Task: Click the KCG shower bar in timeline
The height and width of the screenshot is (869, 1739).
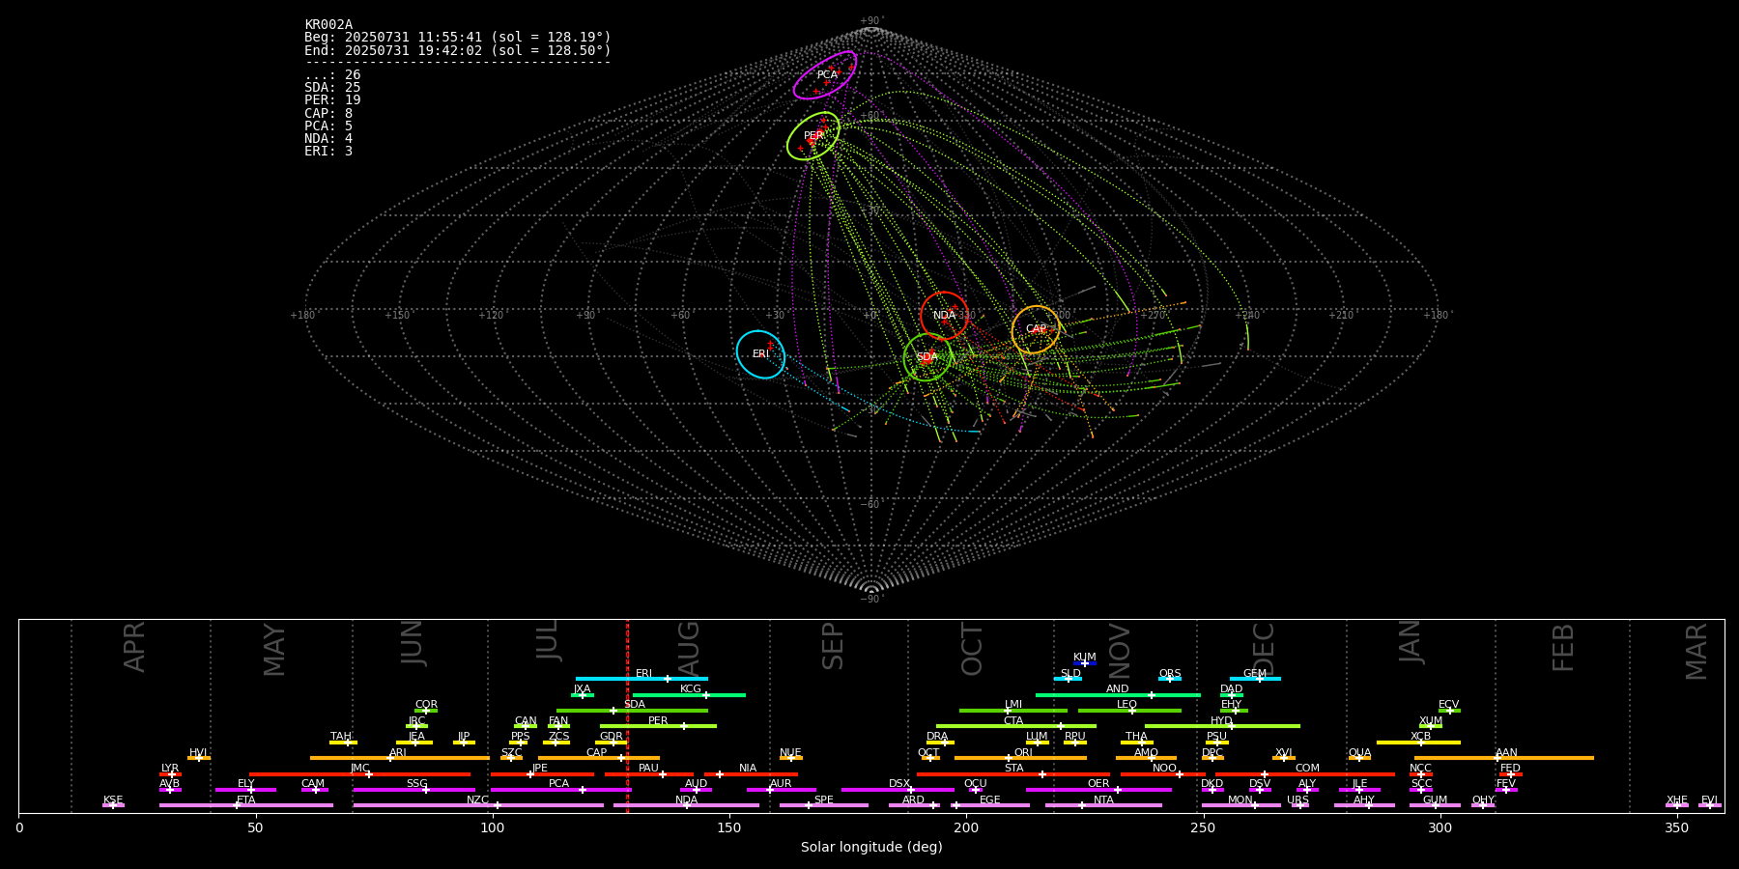Action: [x=689, y=695]
